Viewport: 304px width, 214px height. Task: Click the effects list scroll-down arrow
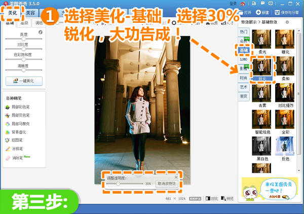299,170
